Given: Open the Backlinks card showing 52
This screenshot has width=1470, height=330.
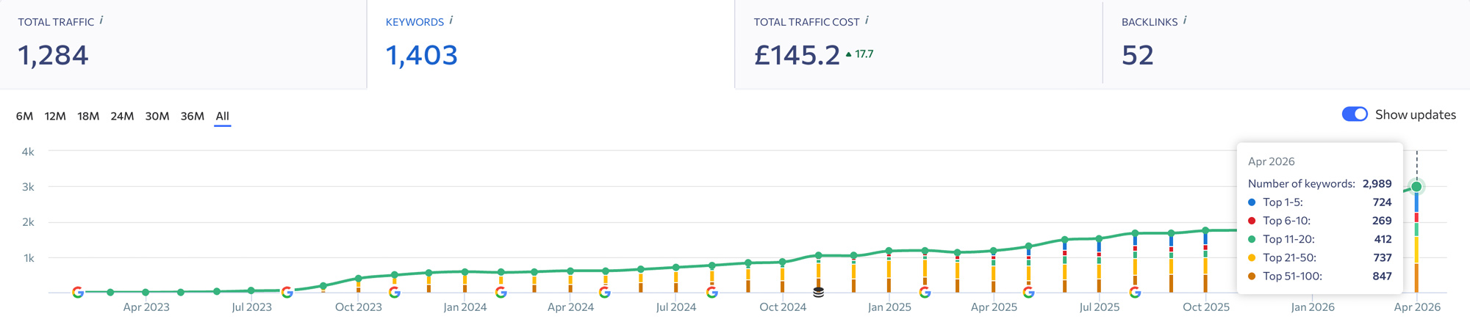Looking at the screenshot, I should [1286, 44].
